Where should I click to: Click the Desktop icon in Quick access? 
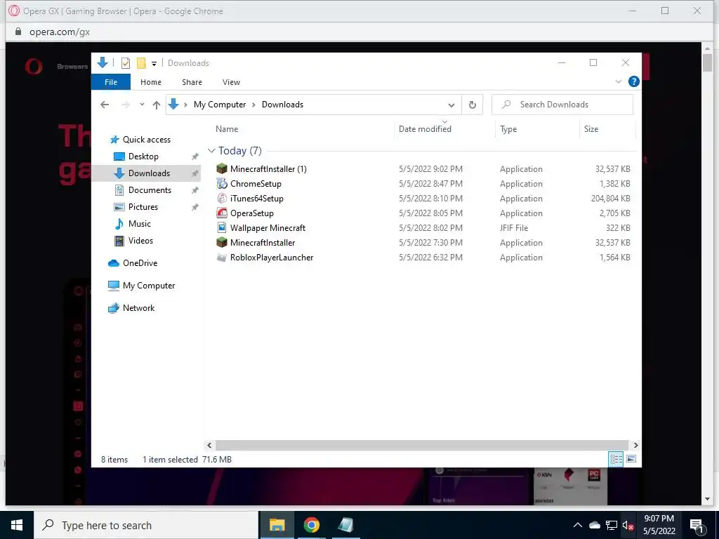tap(119, 157)
